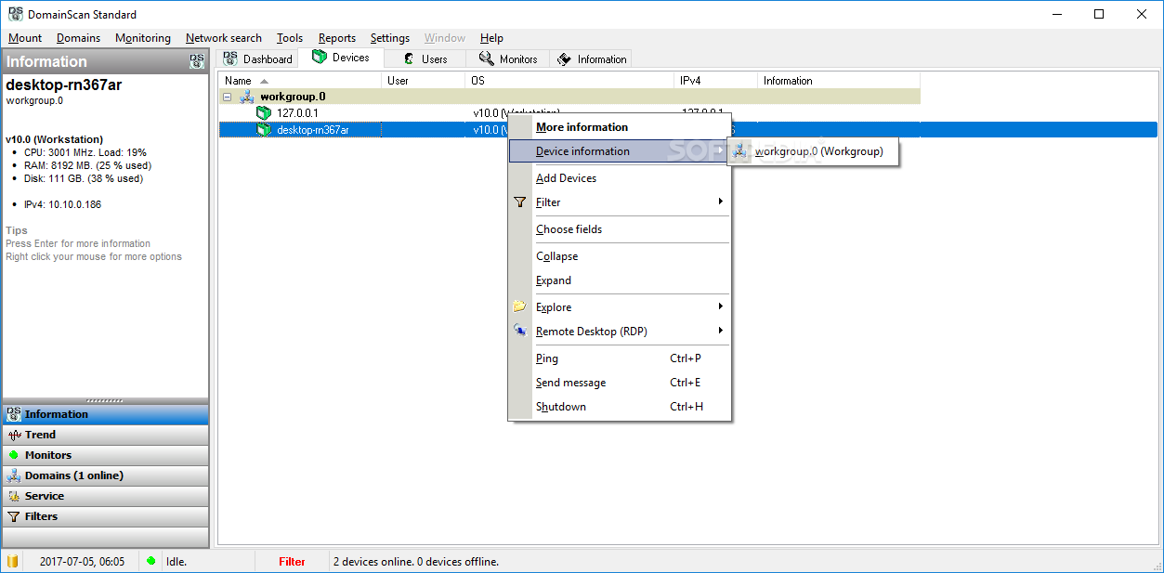1164x573 pixels.
Task: Open the Network search menu
Action: pyautogui.click(x=224, y=38)
